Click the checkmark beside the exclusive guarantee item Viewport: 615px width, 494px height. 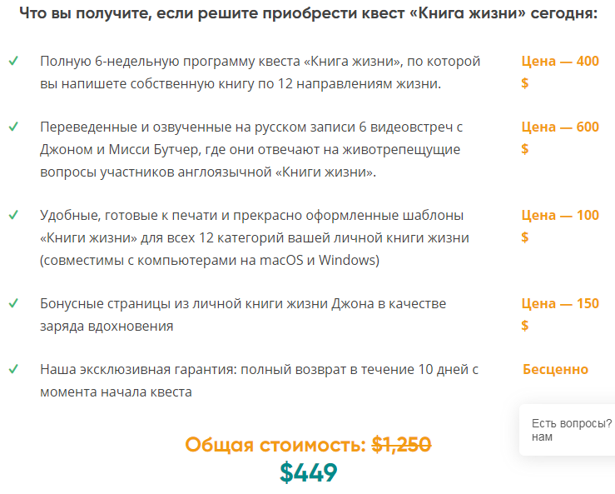pos(13,369)
